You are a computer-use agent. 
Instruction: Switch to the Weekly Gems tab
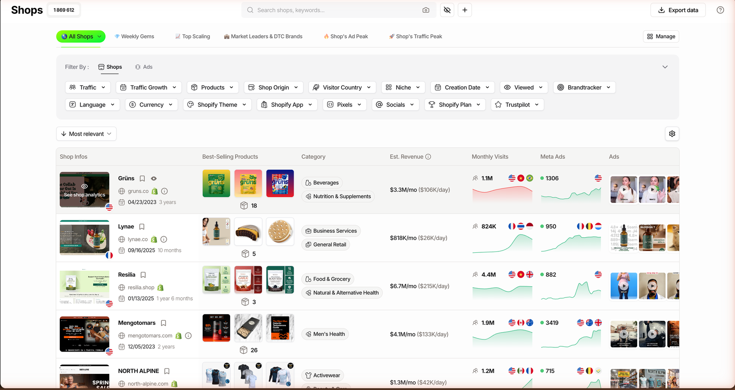(x=134, y=37)
